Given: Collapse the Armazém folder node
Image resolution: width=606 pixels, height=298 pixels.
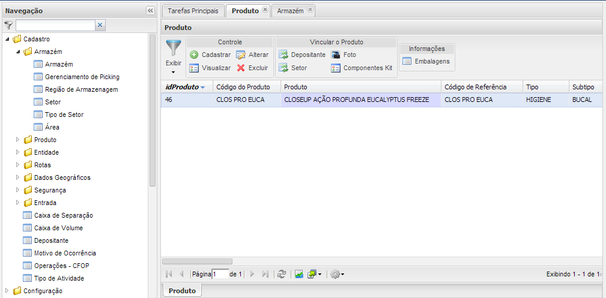Looking at the screenshot, I should [18, 52].
